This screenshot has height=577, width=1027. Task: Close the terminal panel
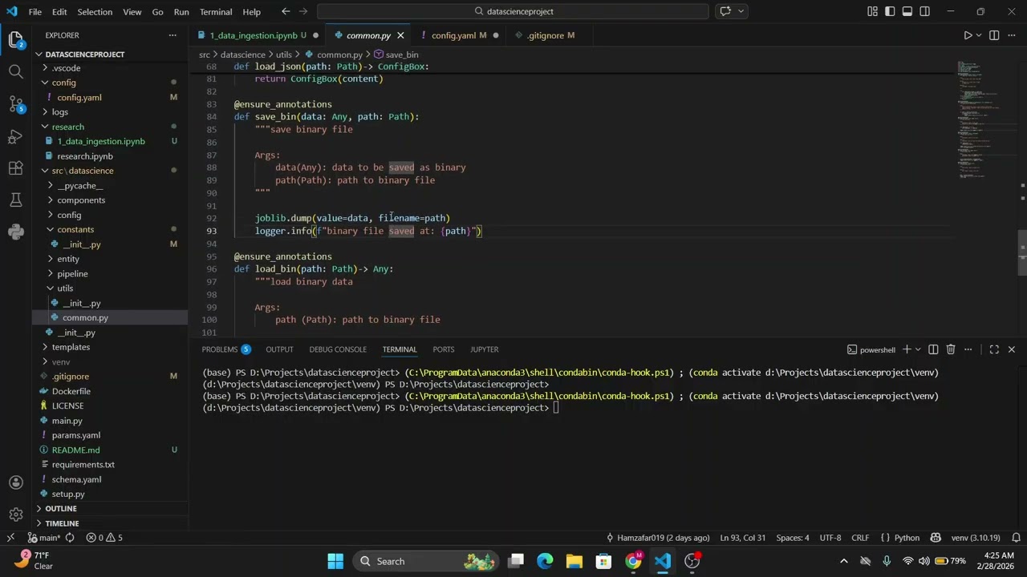pos(1012,349)
